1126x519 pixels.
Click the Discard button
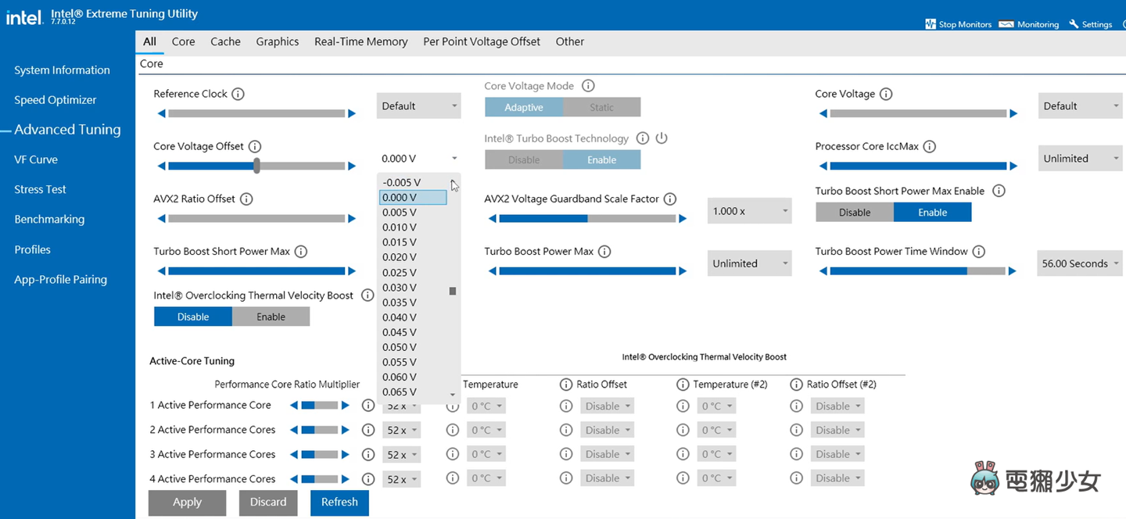click(x=268, y=503)
